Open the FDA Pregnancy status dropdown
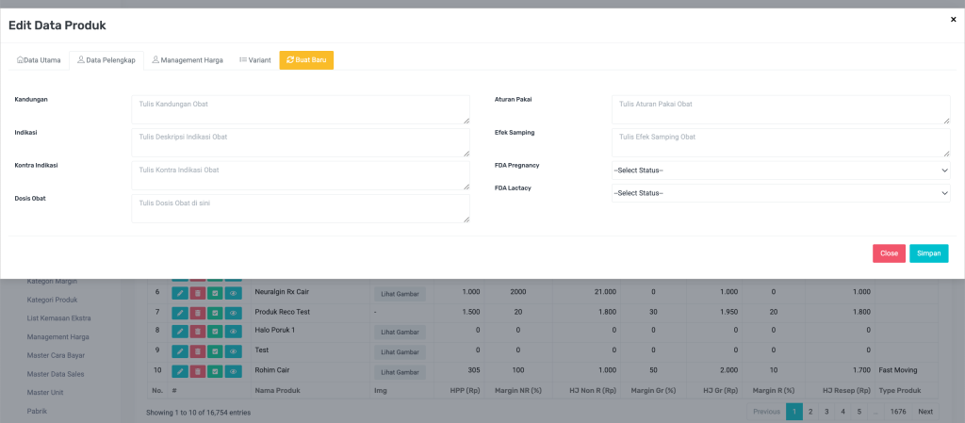Image resolution: width=965 pixels, height=423 pixels. point(780,171)
